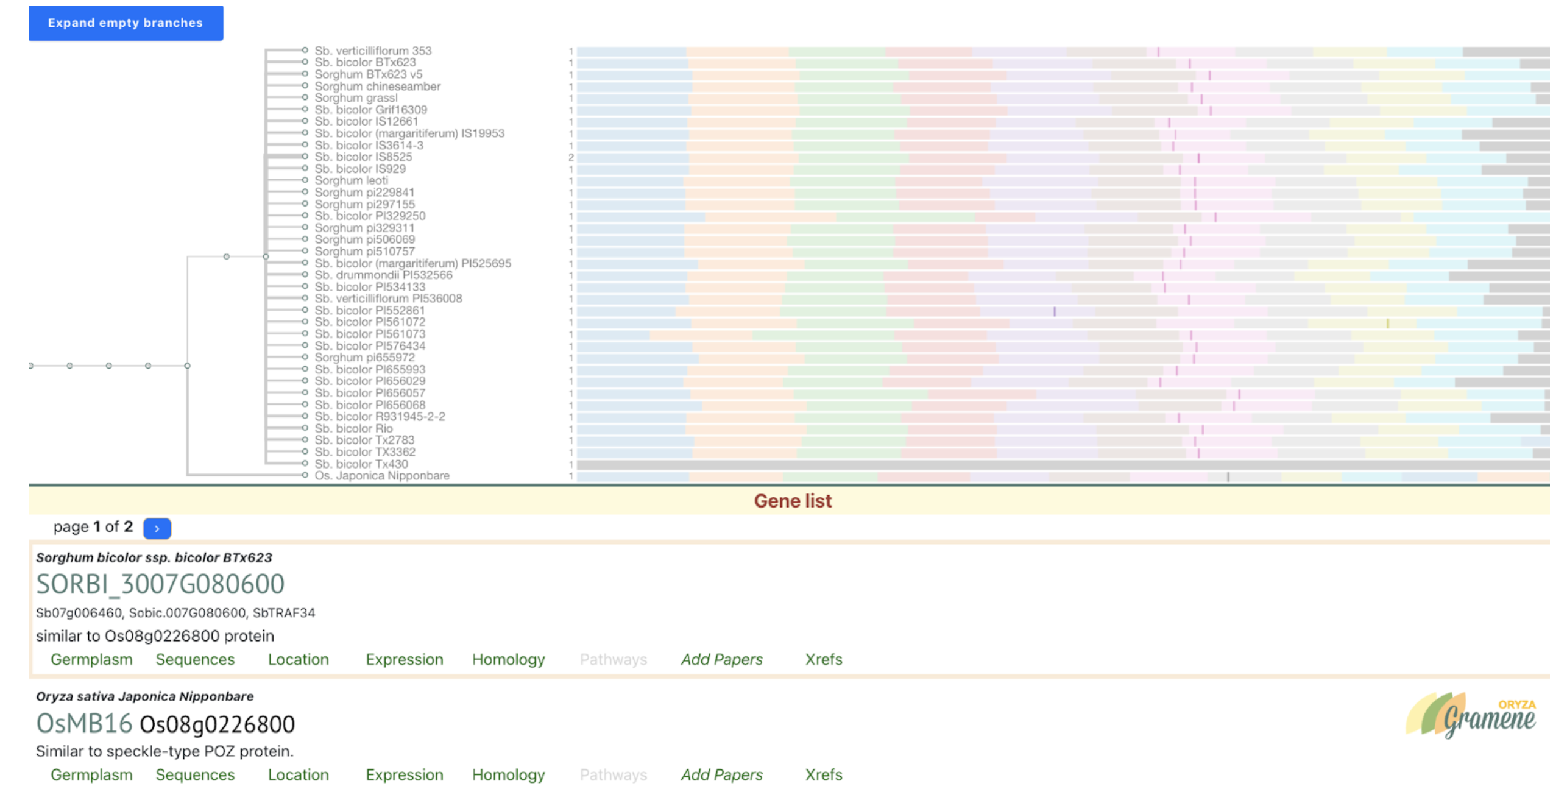Viewport: 1567px width, 803px height.
Task: Select Sorghum pi329311 tree leaf
Action: (364, 228)
